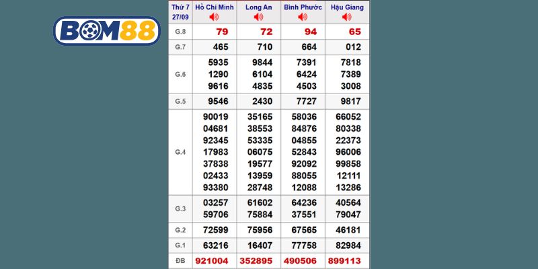Click G.2 number 72599
538x269 pixels.
pyautogui.click(x=216, y=230)
